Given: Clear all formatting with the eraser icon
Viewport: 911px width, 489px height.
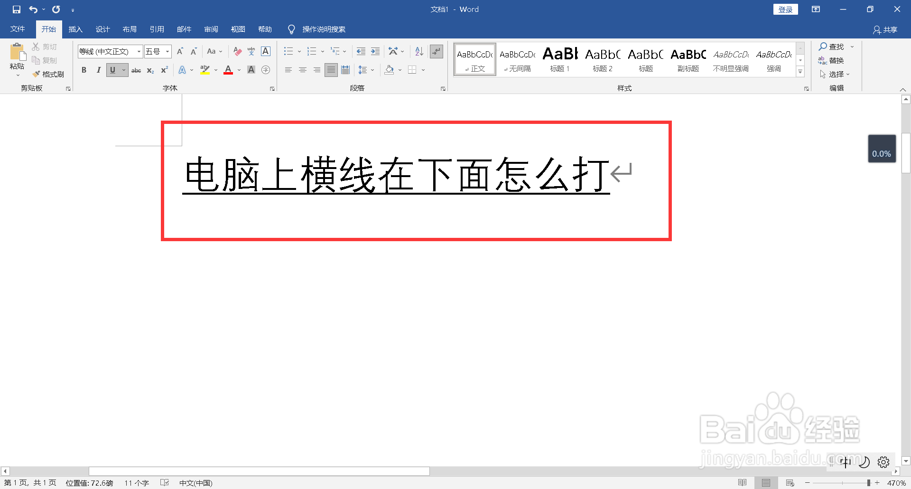Looking at the screenshot, I should pos(237,51).
